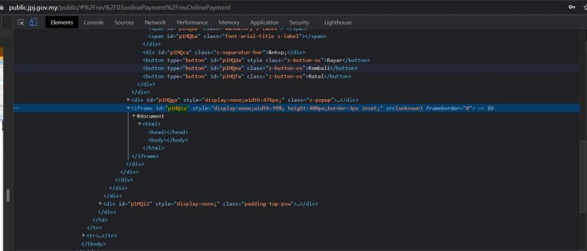This screenshot has width=587, height=251.
Task: Select the empty head element row
Action: 168,132
